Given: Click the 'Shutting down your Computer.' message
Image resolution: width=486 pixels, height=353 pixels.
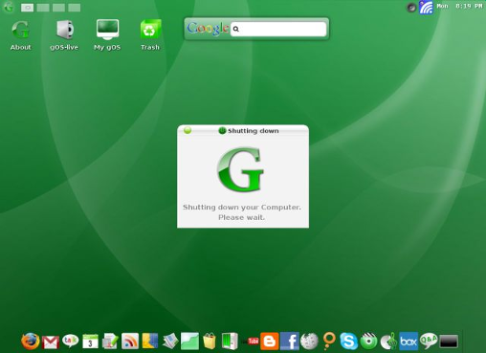Looking at the screenshot, I should pos(242,208).
